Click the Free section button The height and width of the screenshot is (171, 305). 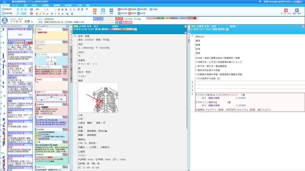24,14
